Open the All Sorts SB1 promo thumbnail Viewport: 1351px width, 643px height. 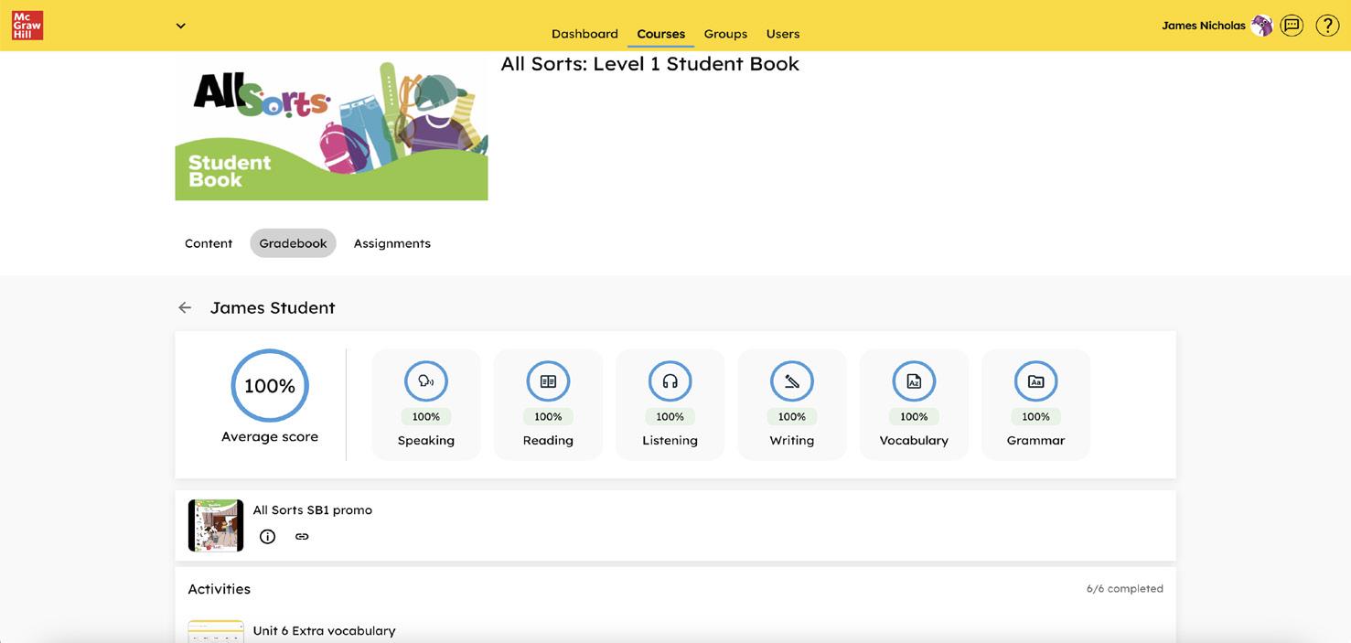(216, 525)
